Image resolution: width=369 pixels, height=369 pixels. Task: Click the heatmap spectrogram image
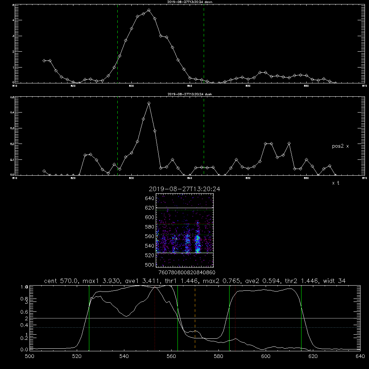pos(185,230)
